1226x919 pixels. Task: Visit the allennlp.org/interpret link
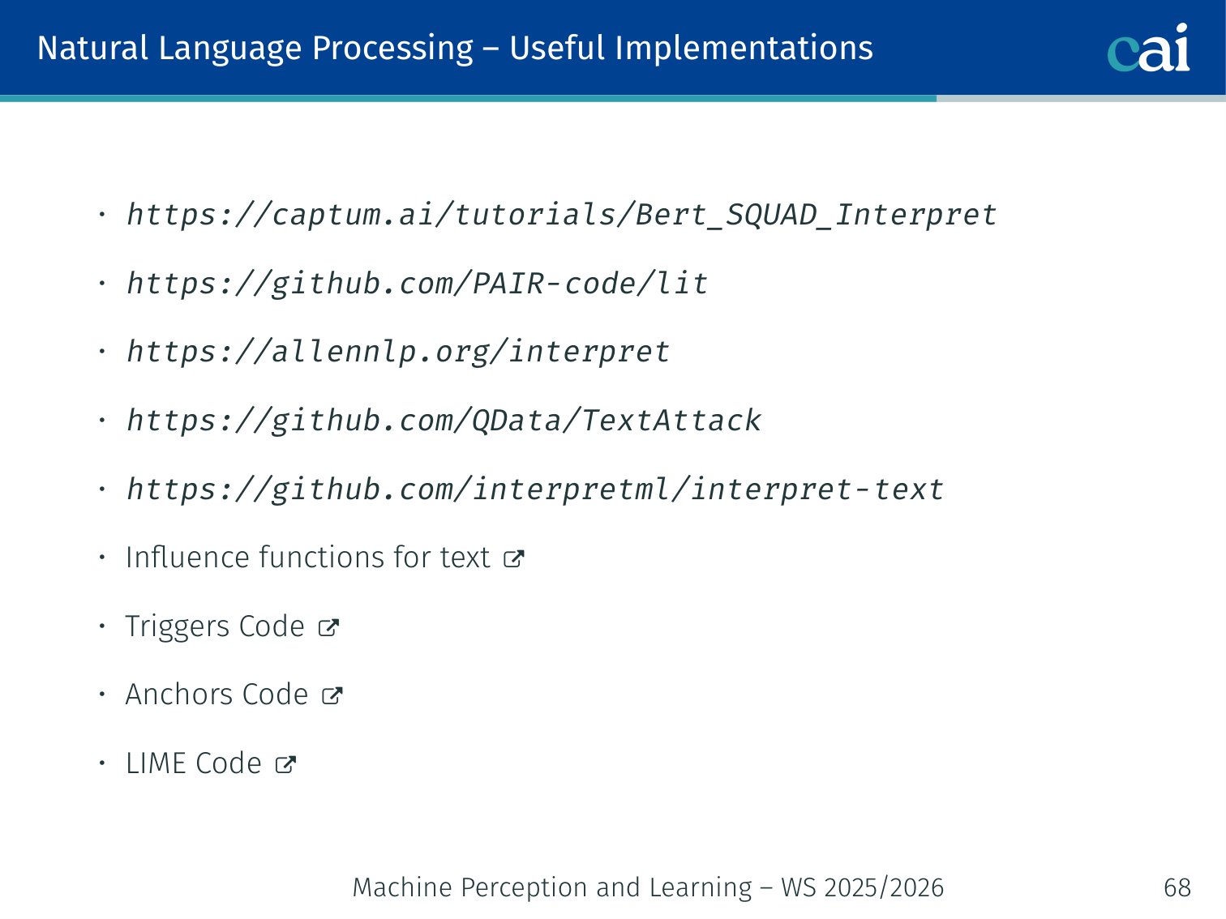(397, 352)
